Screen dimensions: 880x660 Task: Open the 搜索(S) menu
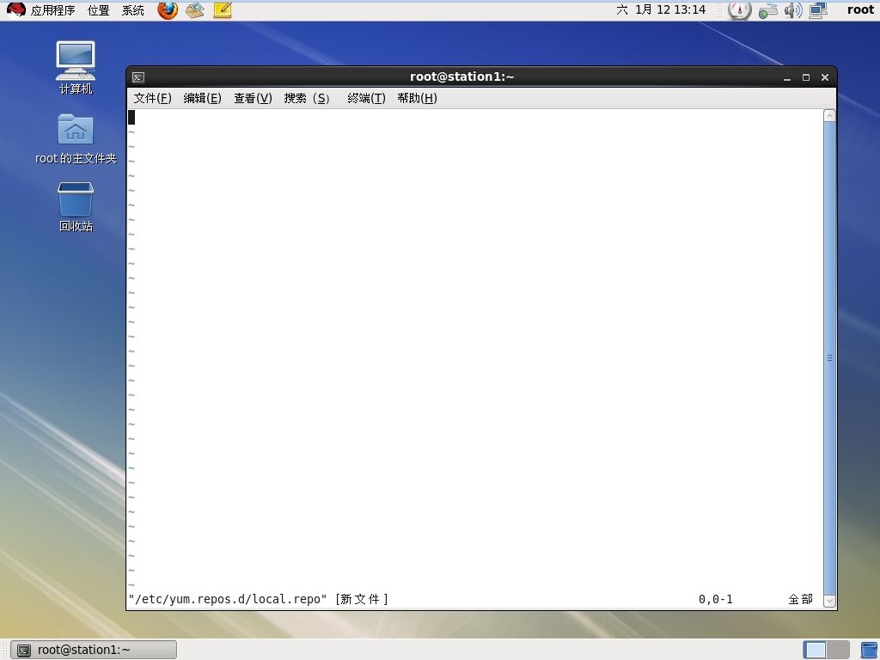coord(307,98)
